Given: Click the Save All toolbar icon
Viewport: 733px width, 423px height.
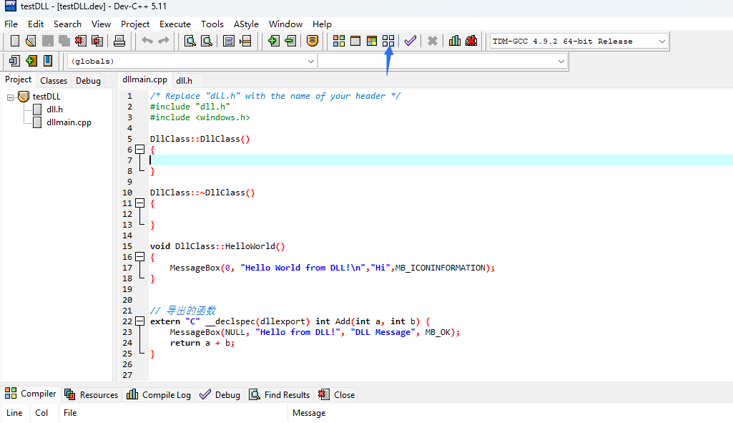Looking at the screenshot, I should tap(64, 42).
